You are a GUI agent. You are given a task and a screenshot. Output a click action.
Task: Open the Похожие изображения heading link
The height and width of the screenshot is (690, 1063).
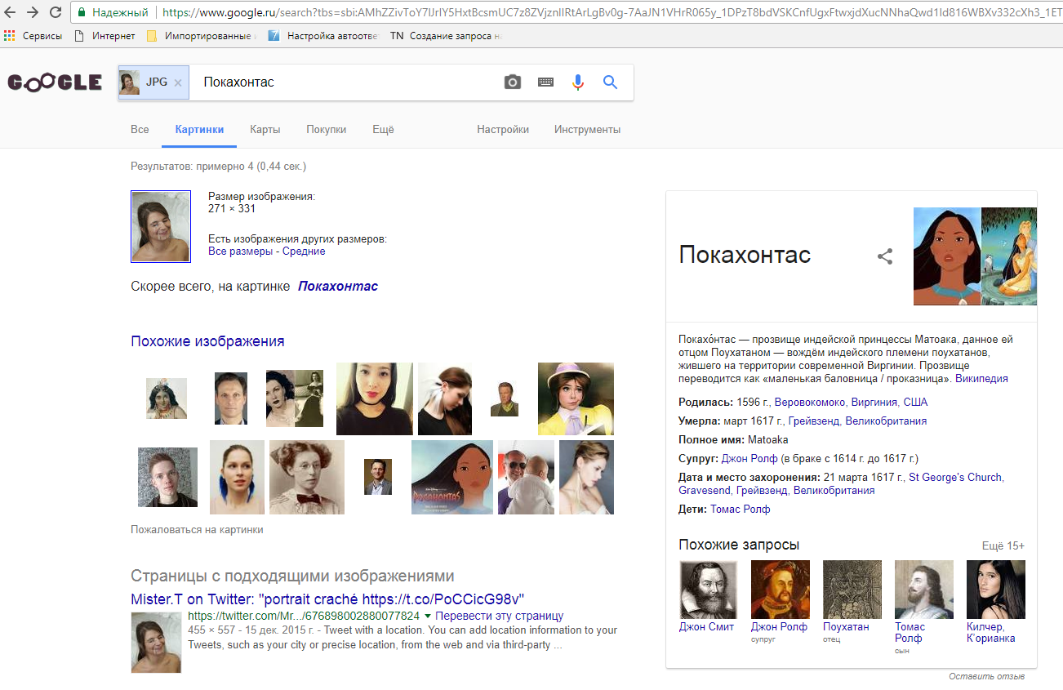207,341
